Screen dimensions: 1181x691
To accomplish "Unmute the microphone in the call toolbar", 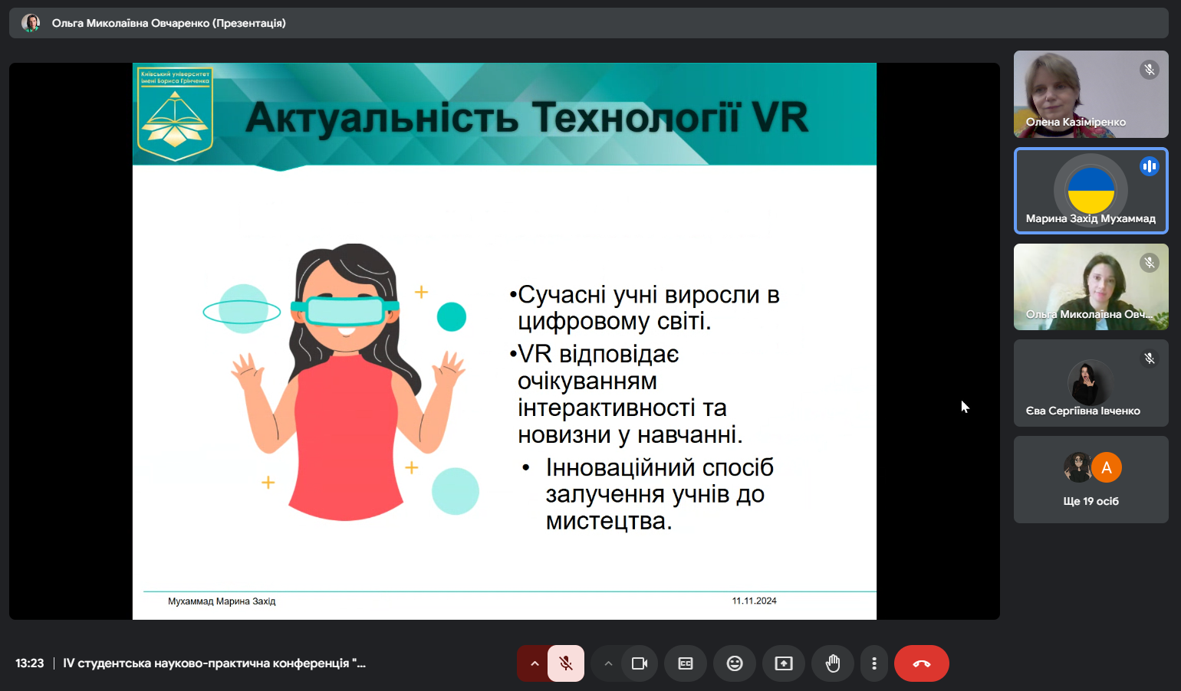I will pos(566,663).
